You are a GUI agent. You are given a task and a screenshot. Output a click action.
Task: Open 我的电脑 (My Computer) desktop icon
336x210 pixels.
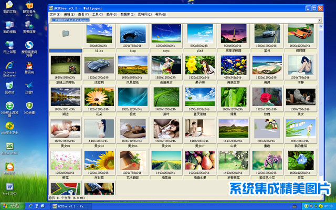(x=9, y=27)
